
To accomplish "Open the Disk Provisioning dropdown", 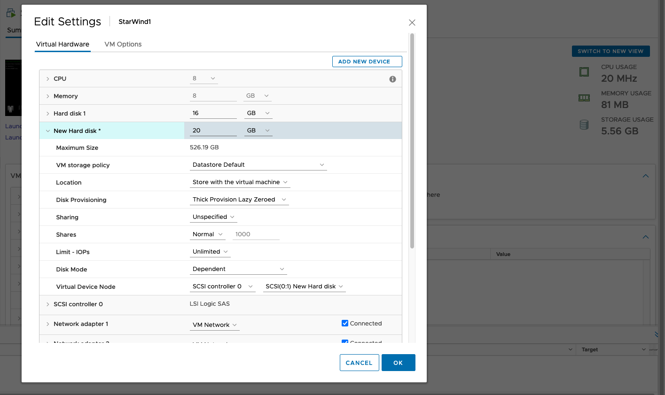I will coord(239,200).
